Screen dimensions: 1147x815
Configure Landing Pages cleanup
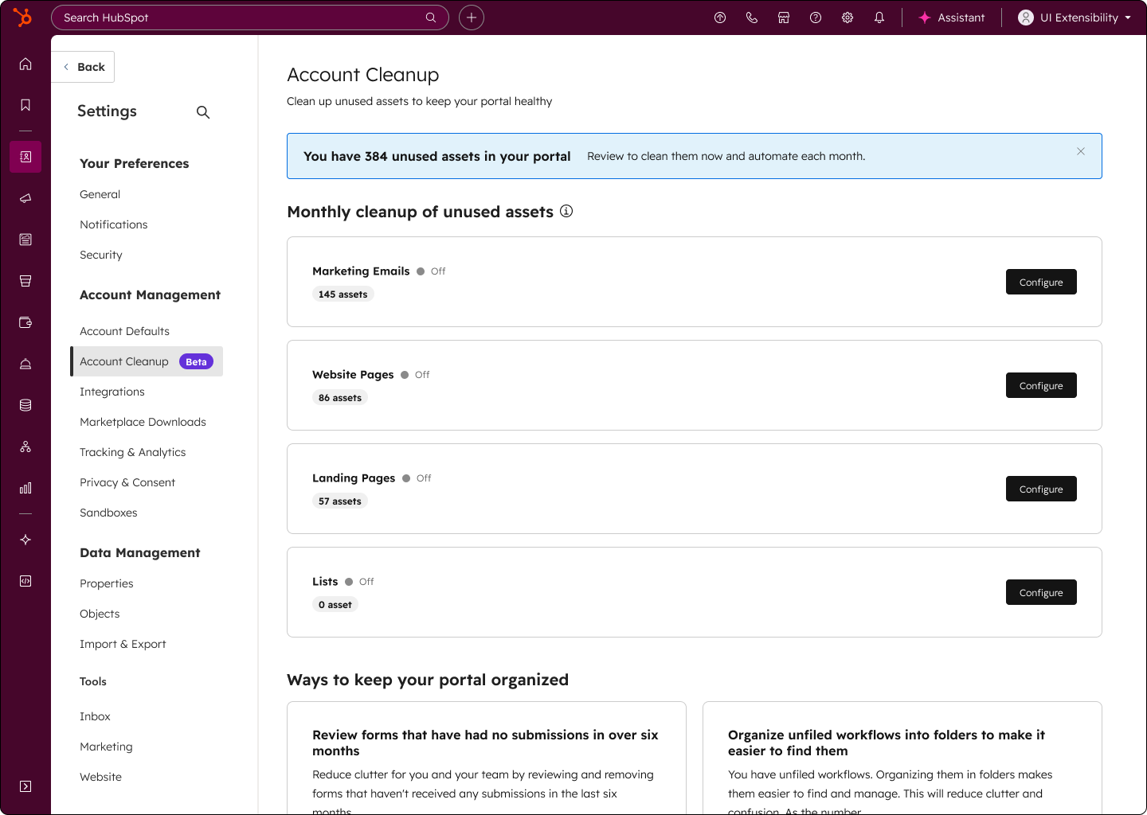pyautogui.click(x=1041, y=489)
